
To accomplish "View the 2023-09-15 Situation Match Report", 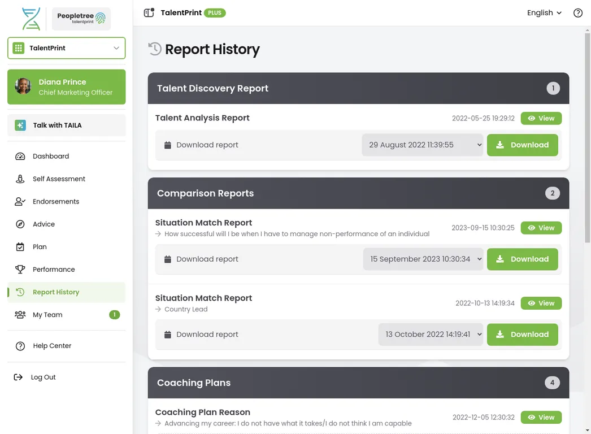I will point(541,228).
